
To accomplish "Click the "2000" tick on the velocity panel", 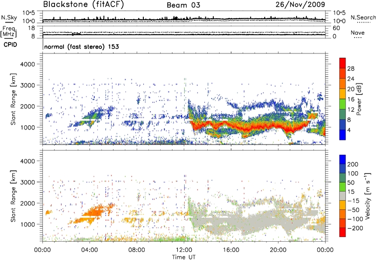I will [27, 203].
